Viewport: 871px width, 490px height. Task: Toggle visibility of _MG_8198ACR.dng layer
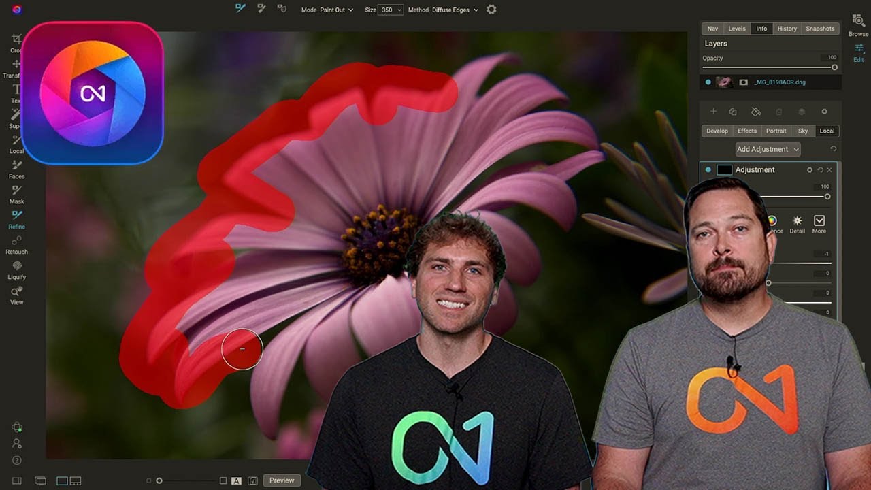[x=708, y=82]
